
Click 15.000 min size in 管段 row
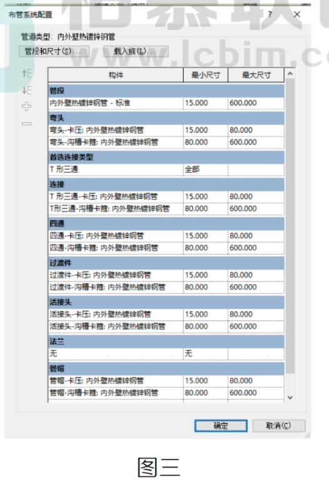(x=206, y=103)
